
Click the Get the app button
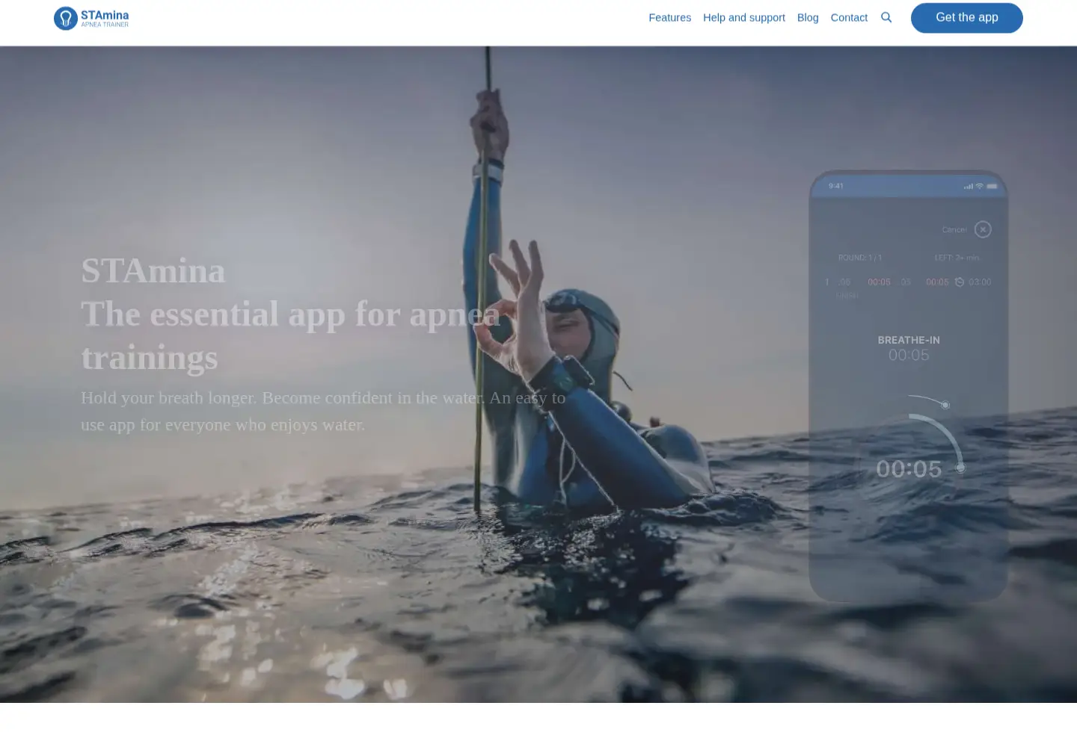[967, 18]
